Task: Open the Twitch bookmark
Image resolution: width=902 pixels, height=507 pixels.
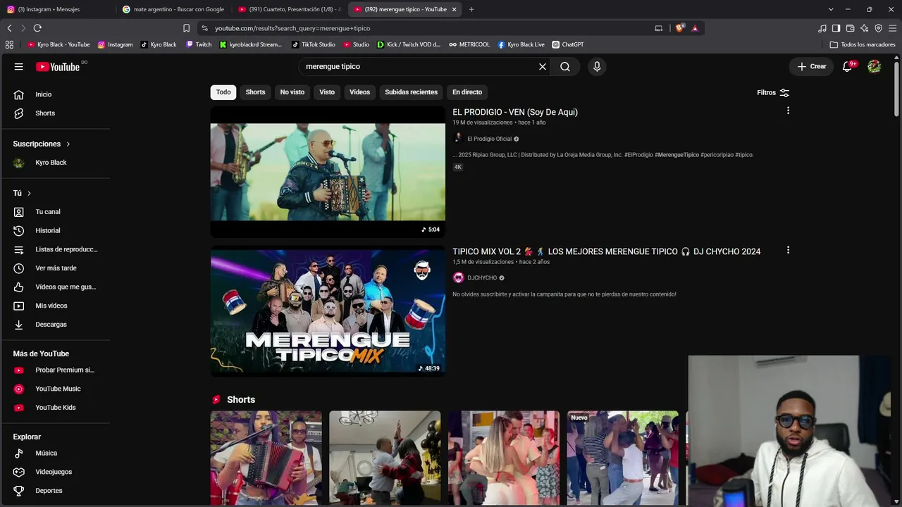Action: [x=199, y=44]
